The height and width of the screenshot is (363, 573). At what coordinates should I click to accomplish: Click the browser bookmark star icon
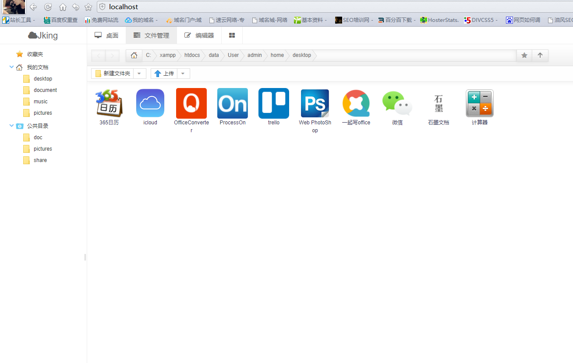[88, 7]
